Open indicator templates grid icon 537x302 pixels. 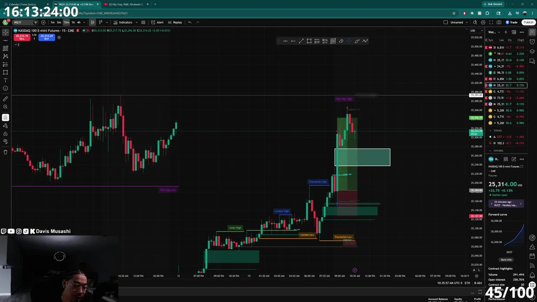[x=143, y=22]
